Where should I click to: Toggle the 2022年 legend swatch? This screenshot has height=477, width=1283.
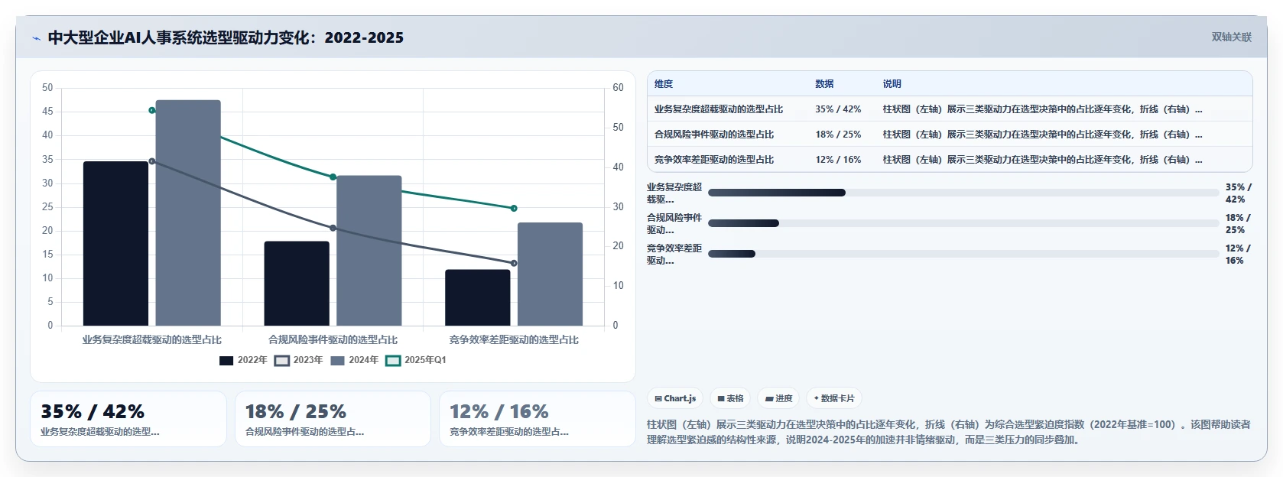point(226,361)
